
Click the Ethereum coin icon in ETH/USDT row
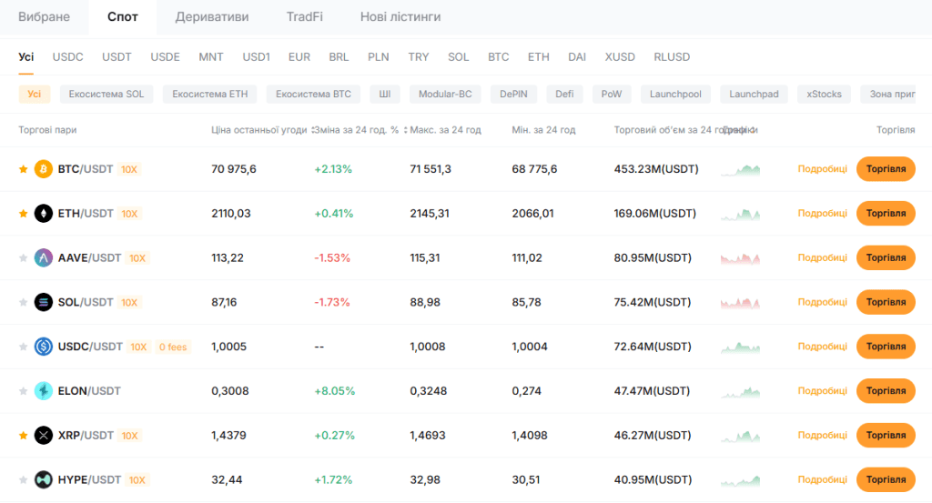coord(44,213)
